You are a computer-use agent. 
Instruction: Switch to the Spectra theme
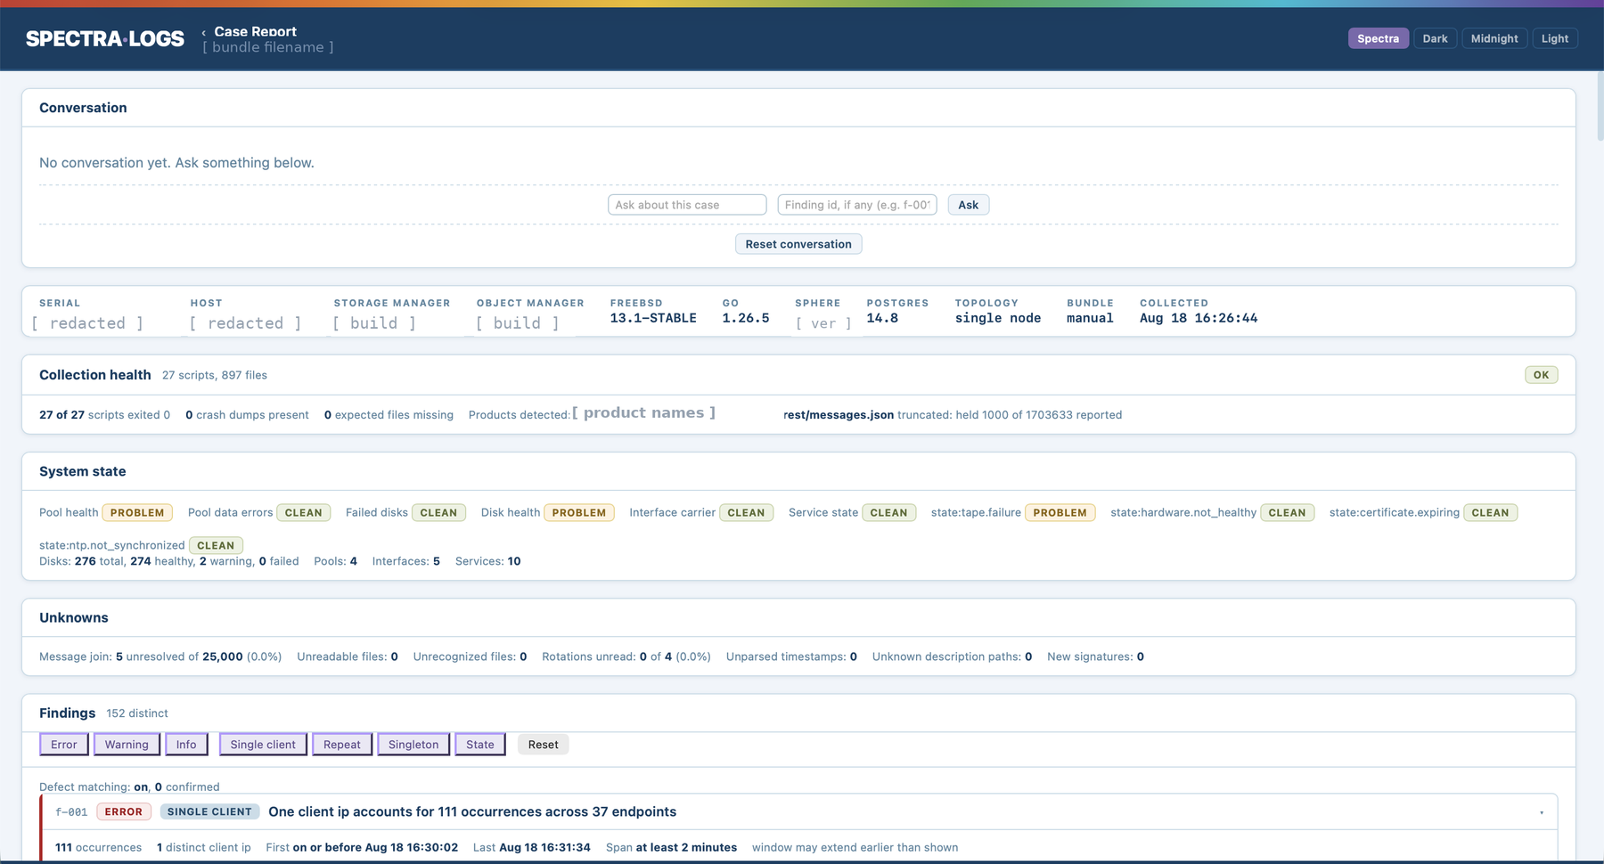click(x=1378, y=38)
